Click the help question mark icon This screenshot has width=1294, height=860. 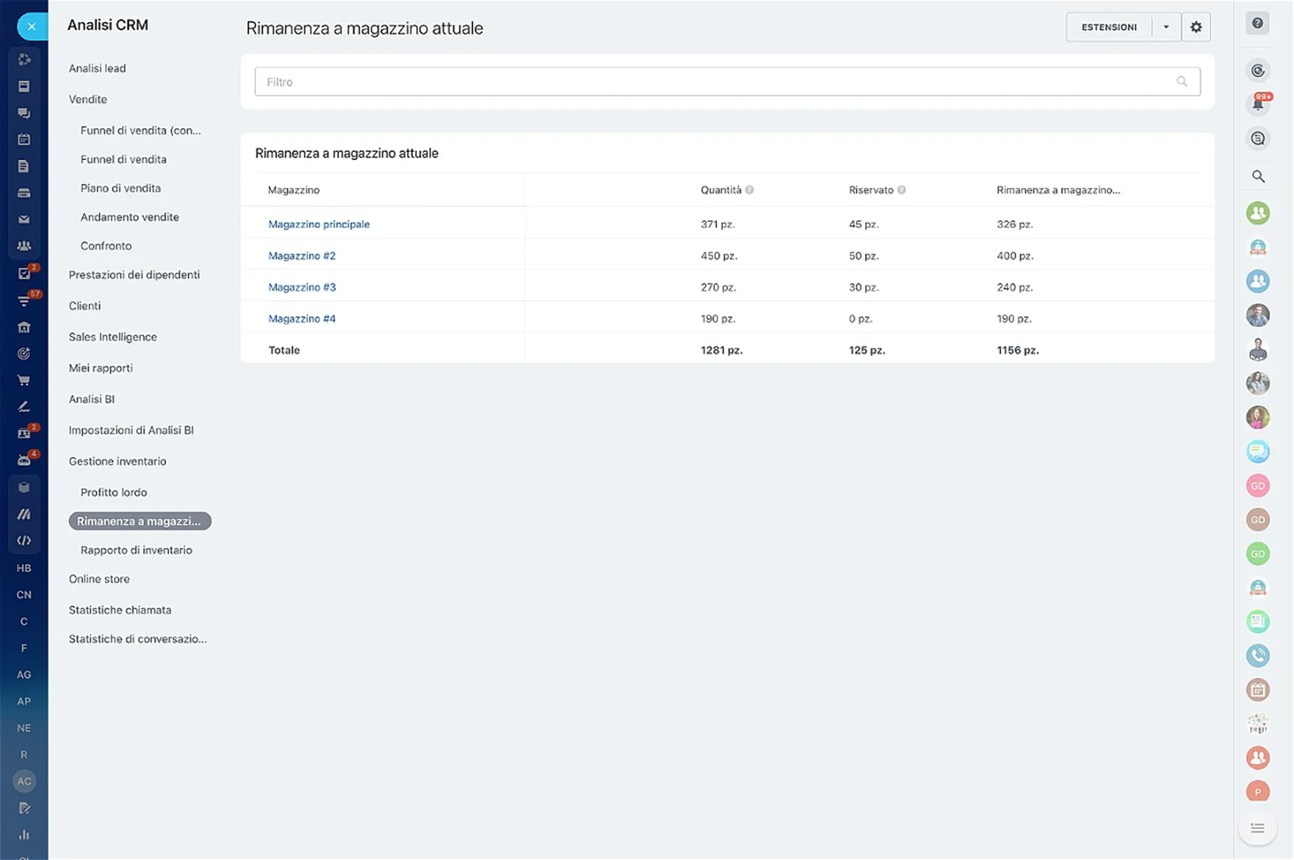1257,24
